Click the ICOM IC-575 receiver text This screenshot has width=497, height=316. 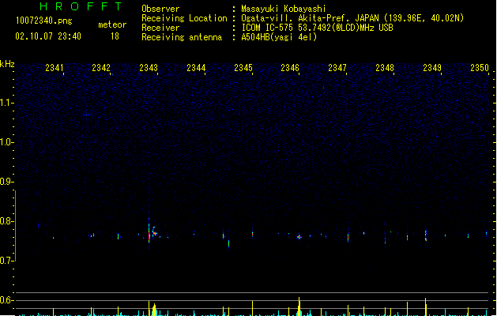[317, 28]
